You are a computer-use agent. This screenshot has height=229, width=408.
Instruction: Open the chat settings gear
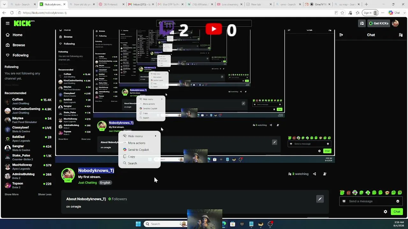pos(385,212)
